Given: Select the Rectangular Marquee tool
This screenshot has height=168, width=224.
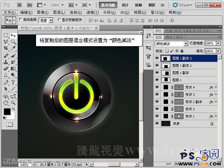Looking at the screenshot, I should (x=6, y=35).
